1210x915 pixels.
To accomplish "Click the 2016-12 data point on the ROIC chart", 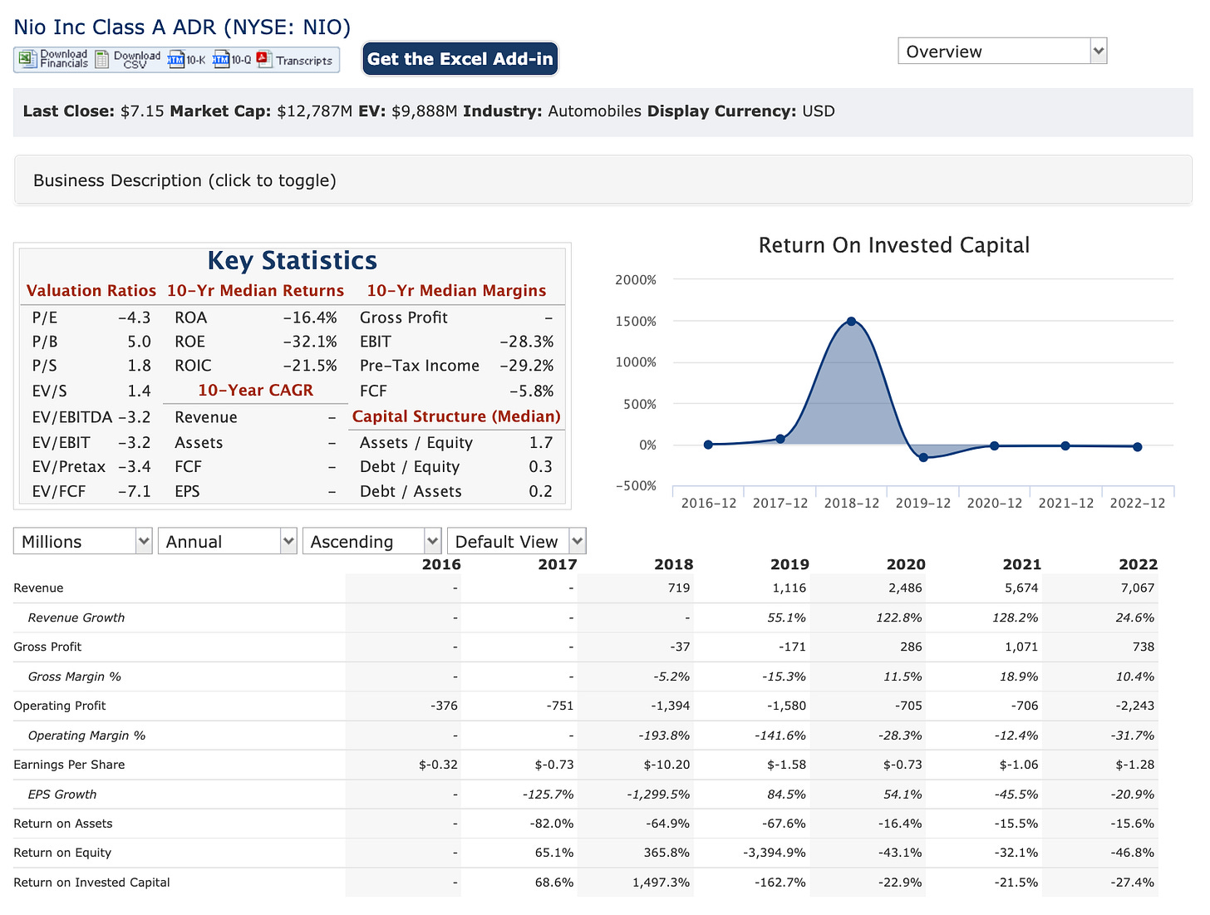I will click(x=708, y=445).
